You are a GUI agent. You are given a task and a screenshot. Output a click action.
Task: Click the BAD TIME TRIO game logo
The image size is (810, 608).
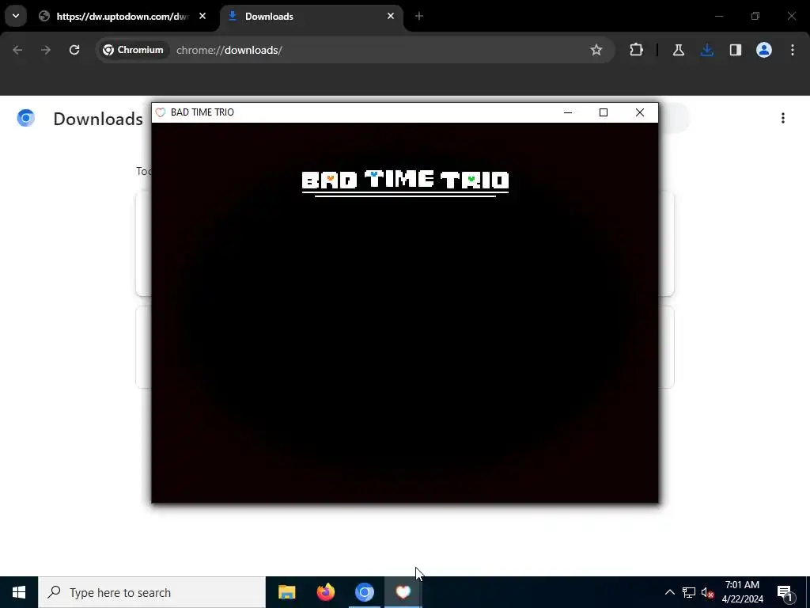pos(406,183)
